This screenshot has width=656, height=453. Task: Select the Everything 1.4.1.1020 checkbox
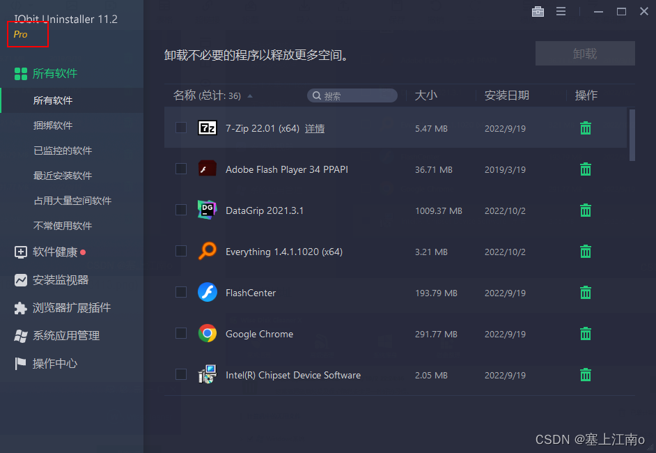181,251
